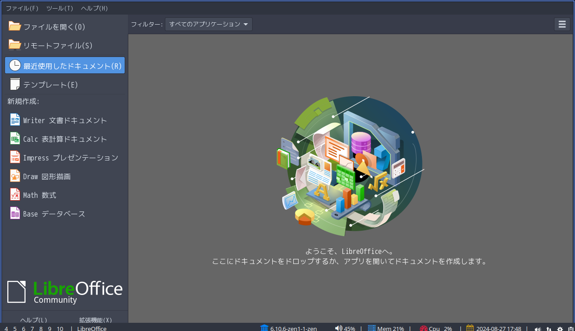Open the すべてのアプリケーション filter dropdown
Image resolution: width=575 pixels, height=331 pixels.
208,24
